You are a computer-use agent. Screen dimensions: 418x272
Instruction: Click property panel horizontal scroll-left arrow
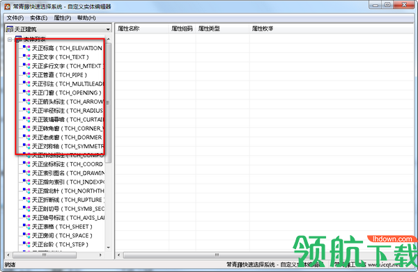119,255
